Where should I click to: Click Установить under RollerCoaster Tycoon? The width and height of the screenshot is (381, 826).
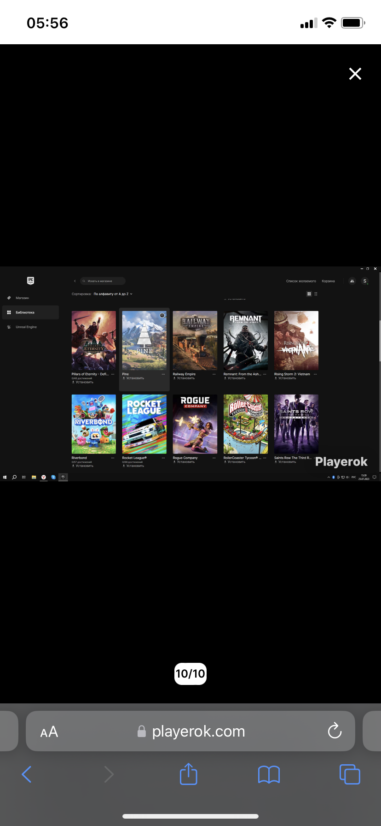235,462
